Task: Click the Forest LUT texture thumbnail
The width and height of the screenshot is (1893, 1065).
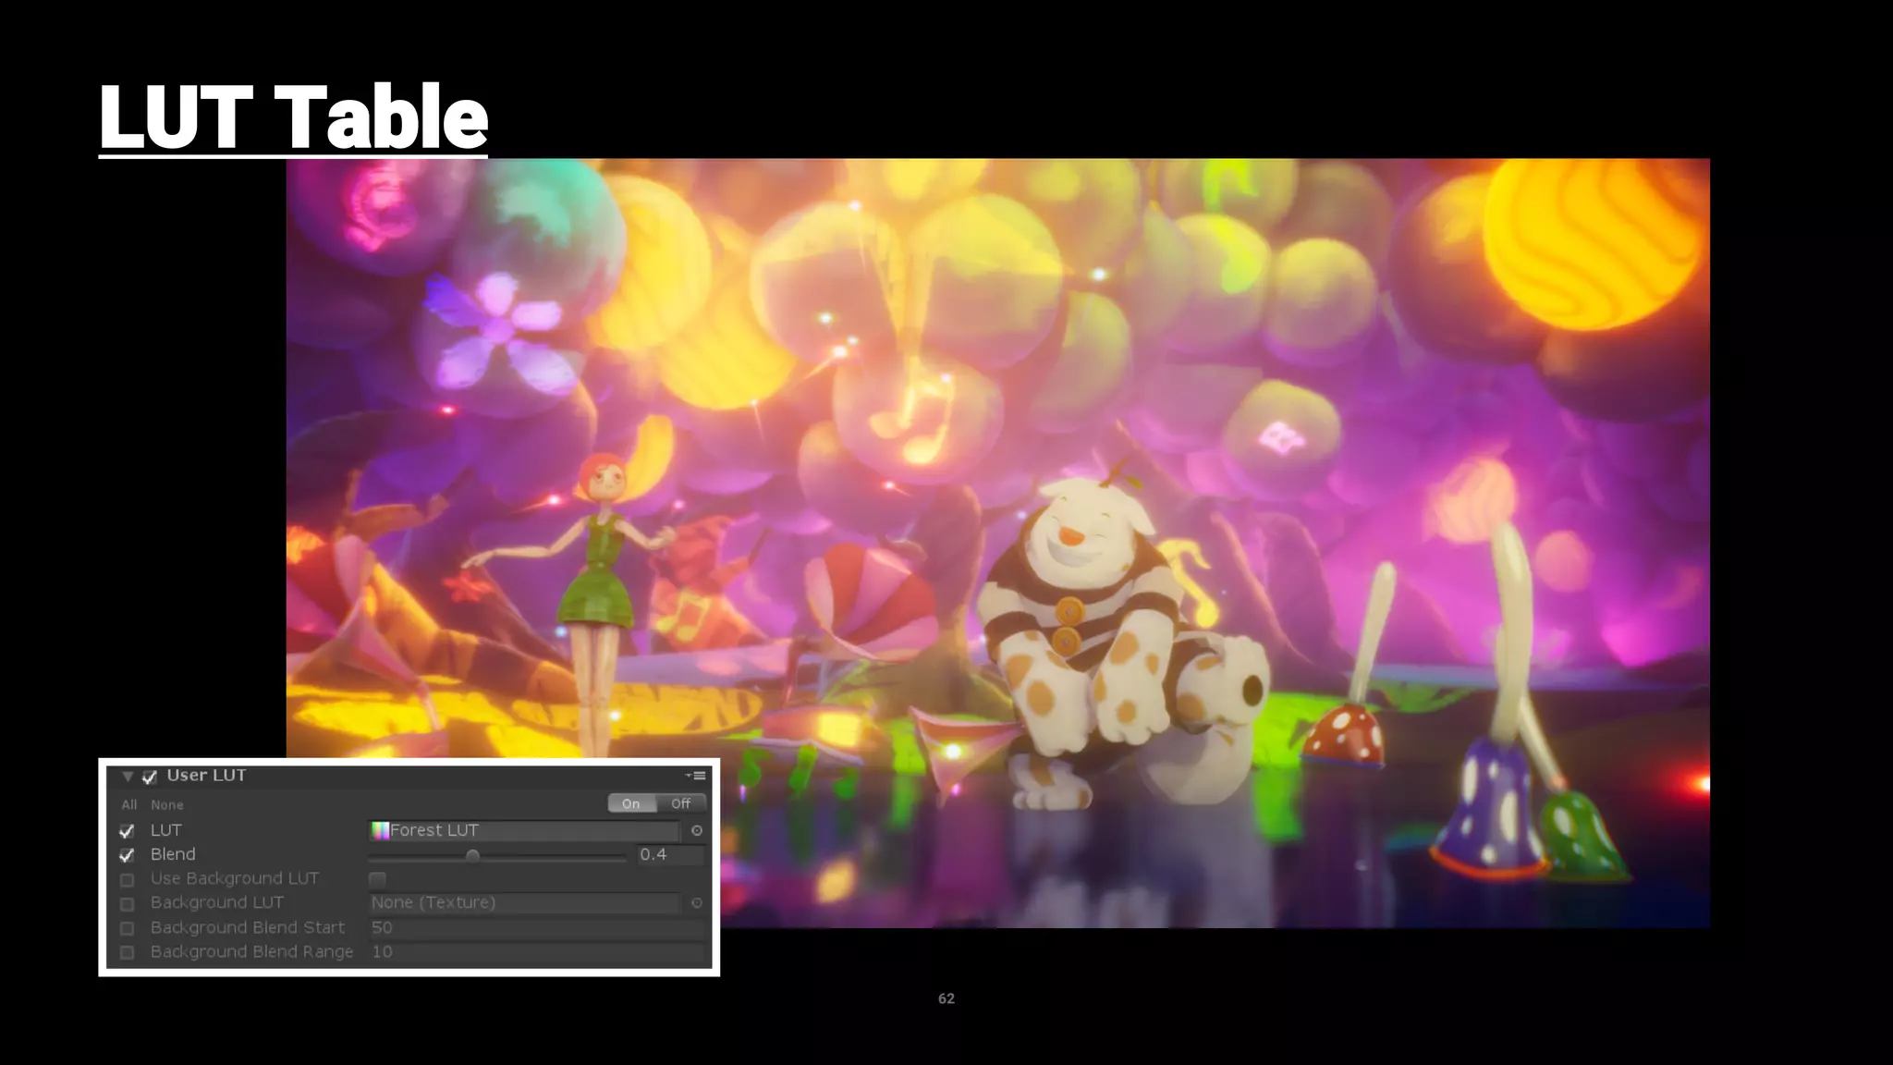Action: (x=380, y=830)
